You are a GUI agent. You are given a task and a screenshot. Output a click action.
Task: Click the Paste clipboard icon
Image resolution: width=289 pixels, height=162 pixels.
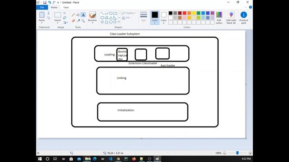click(x=42, y=15)
